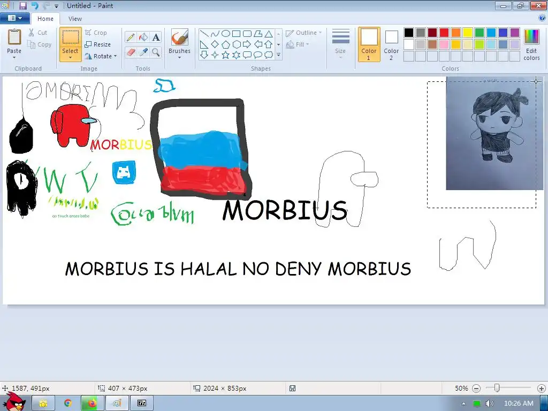Choose the Curve shape
Viewport: 548px width, 411px height.
coord(215,34)
